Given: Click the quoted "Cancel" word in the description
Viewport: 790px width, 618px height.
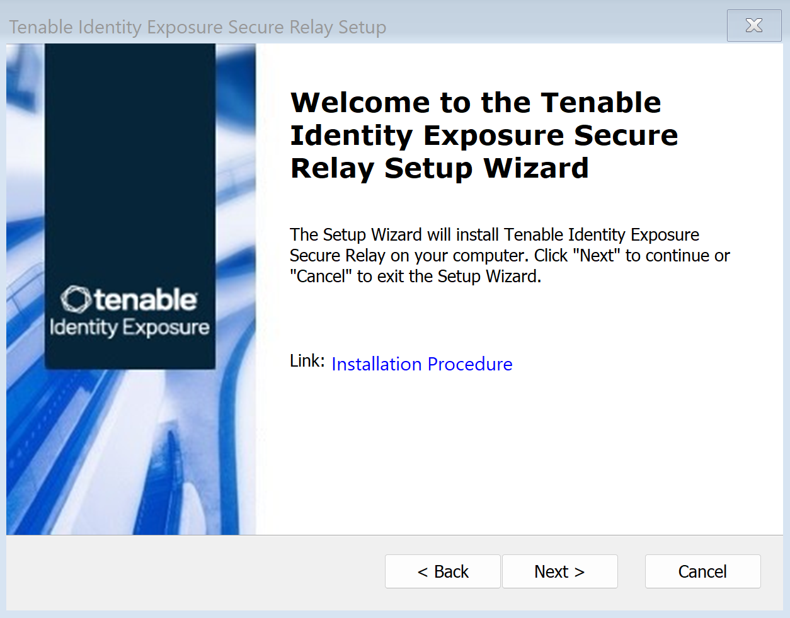Looking at the screenshot, I should [321, 277].
